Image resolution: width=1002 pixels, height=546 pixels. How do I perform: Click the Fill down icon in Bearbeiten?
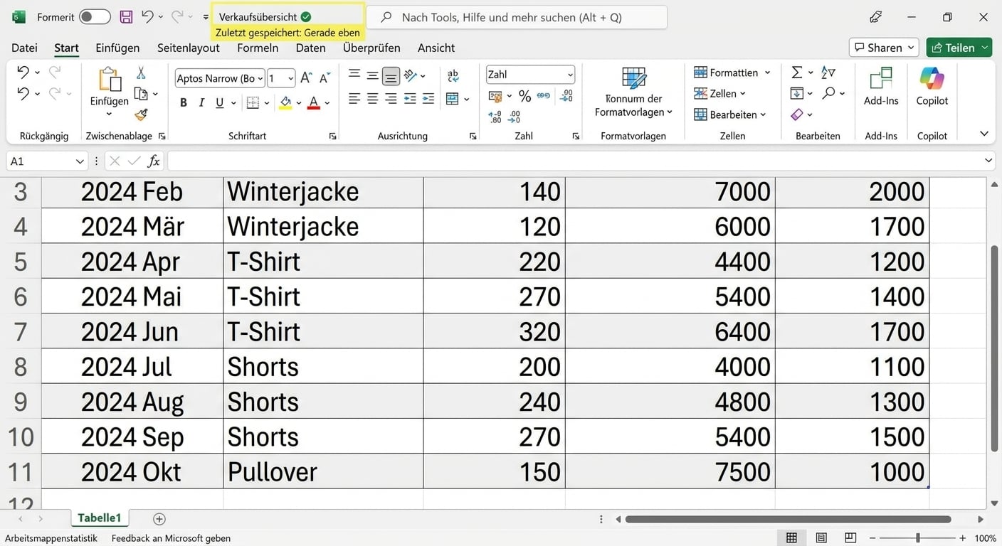point(797,93)
